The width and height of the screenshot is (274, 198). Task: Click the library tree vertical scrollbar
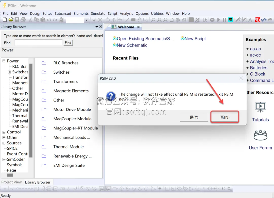pos(31,111)
